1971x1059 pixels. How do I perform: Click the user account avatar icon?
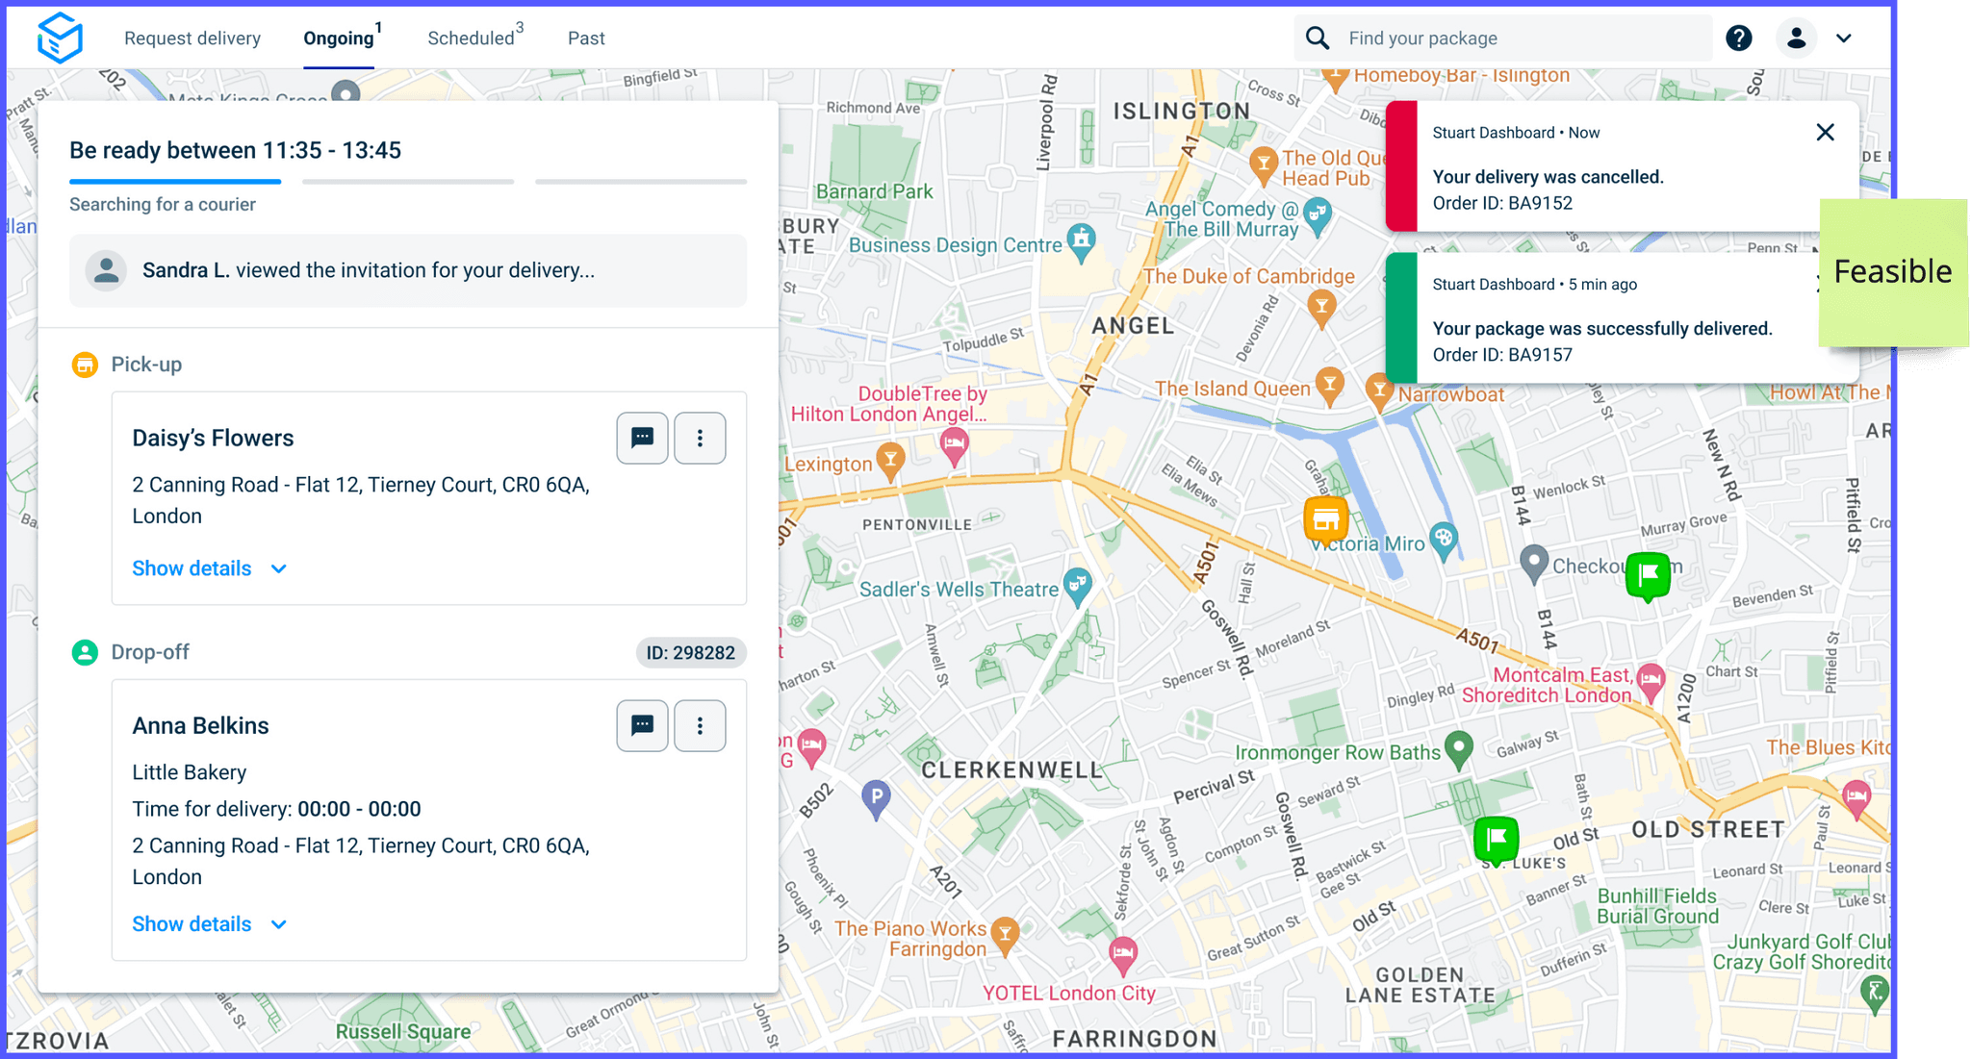(1796, 38)
